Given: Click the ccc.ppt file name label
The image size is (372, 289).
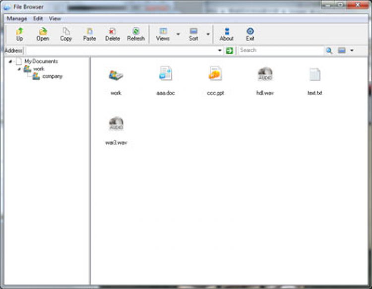Looking at the screenshot, I should 216,93.
